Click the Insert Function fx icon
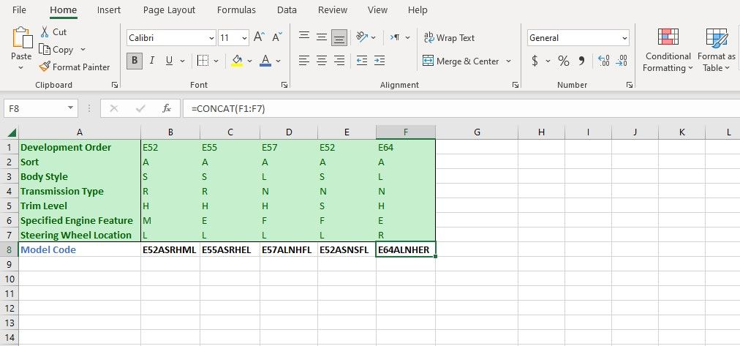This screenshot has height=346, width=740. (x=167, y=108)
